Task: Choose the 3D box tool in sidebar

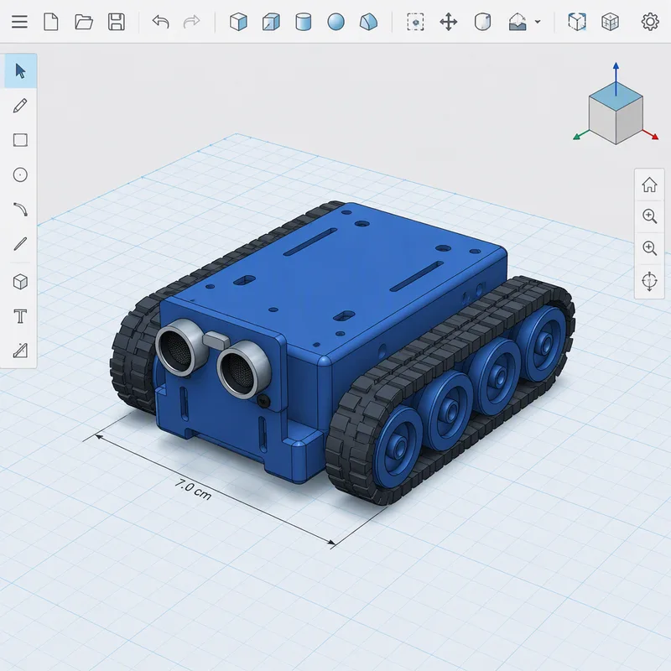Action: click(20, 282)
